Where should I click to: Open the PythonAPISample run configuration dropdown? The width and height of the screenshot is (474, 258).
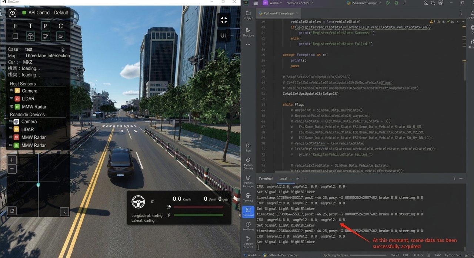click(x=364, y=3)
